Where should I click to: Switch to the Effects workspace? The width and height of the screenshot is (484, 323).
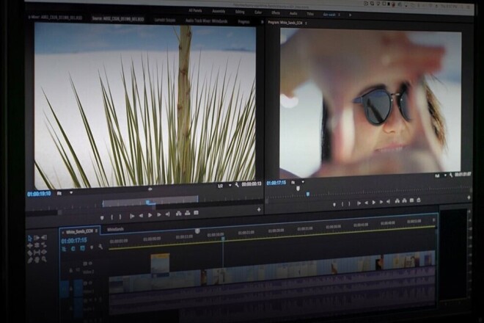(276, 13)
